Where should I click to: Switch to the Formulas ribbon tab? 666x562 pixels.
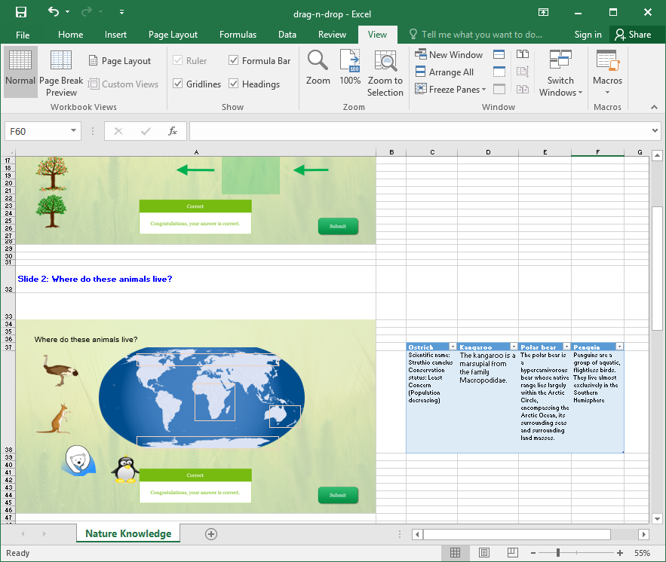tap(238, 34)
